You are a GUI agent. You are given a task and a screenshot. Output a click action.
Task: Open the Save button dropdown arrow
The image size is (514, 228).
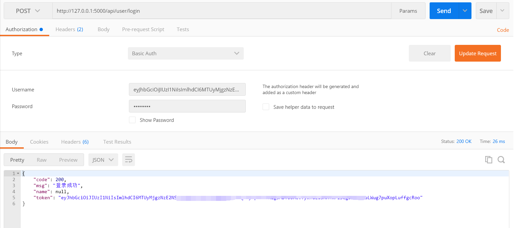[502, 11]
